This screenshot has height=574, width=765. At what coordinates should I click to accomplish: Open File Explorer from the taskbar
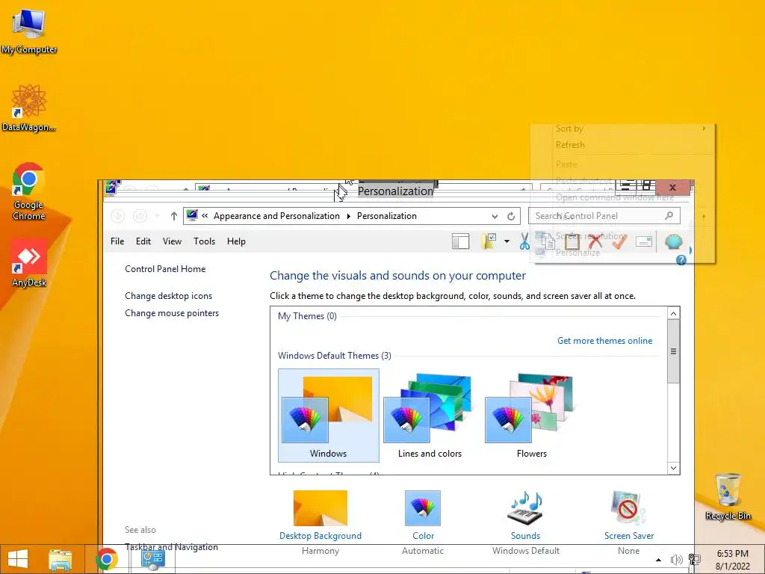pyautogui.click(x=60, y=559)
